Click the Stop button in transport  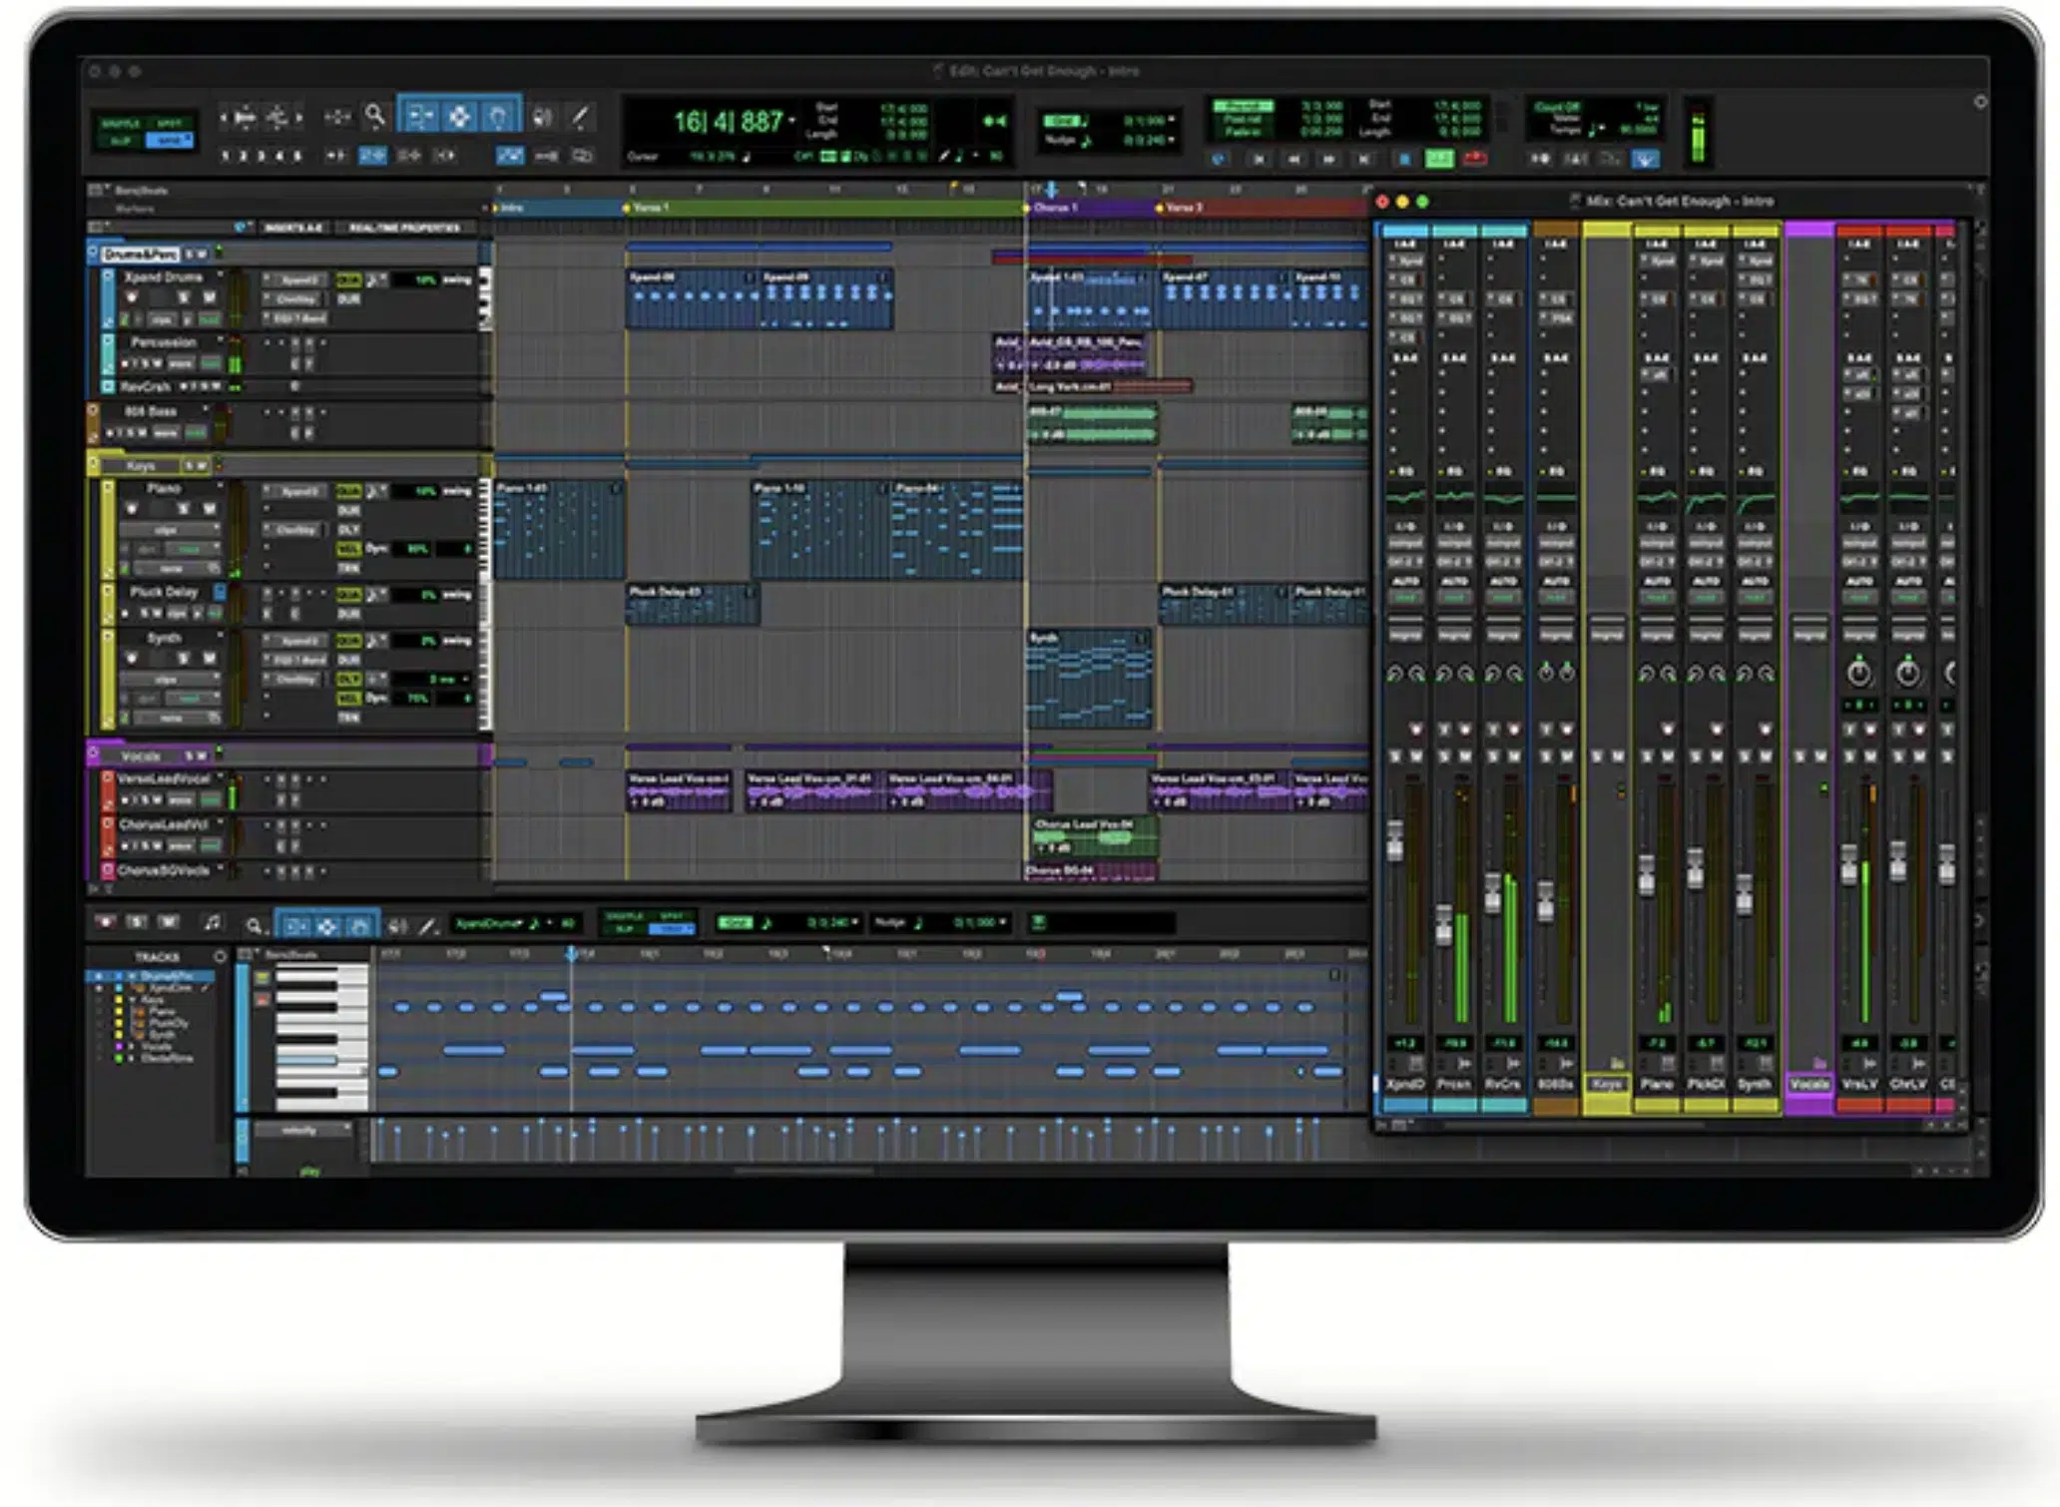pyautogui.click(x=1404, y=159)
